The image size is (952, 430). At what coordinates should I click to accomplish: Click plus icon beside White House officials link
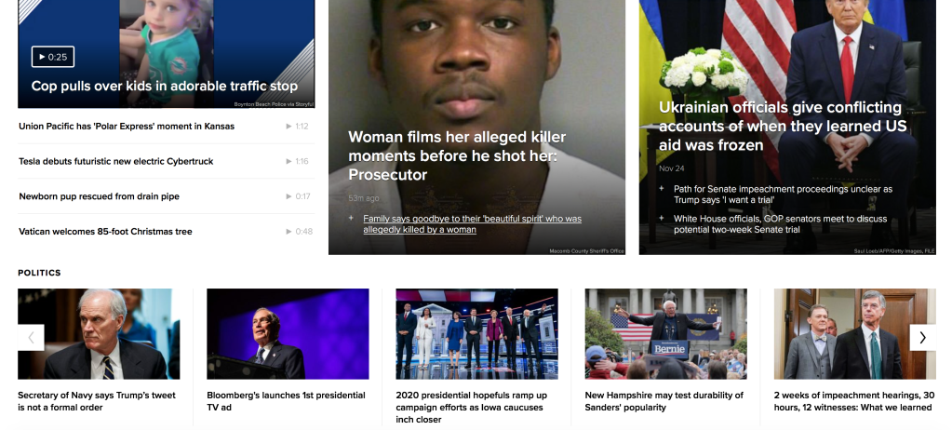[662, 219]
